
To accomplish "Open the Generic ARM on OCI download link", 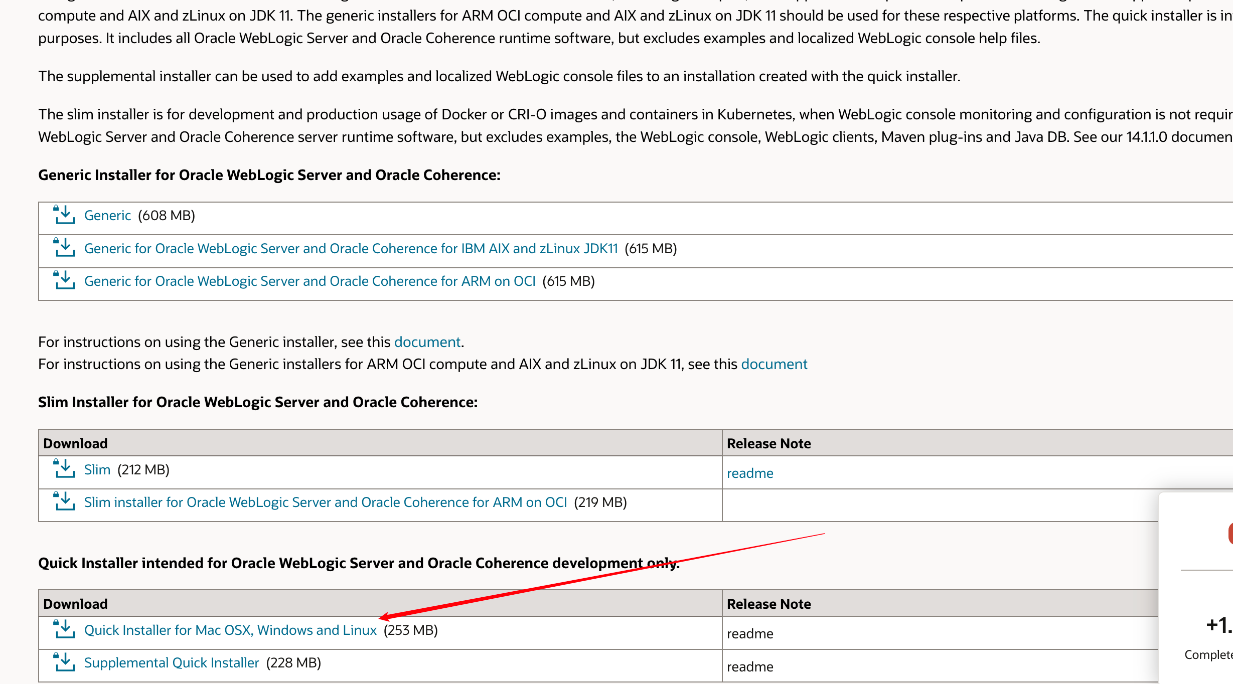I will click(x=310, y=281).
